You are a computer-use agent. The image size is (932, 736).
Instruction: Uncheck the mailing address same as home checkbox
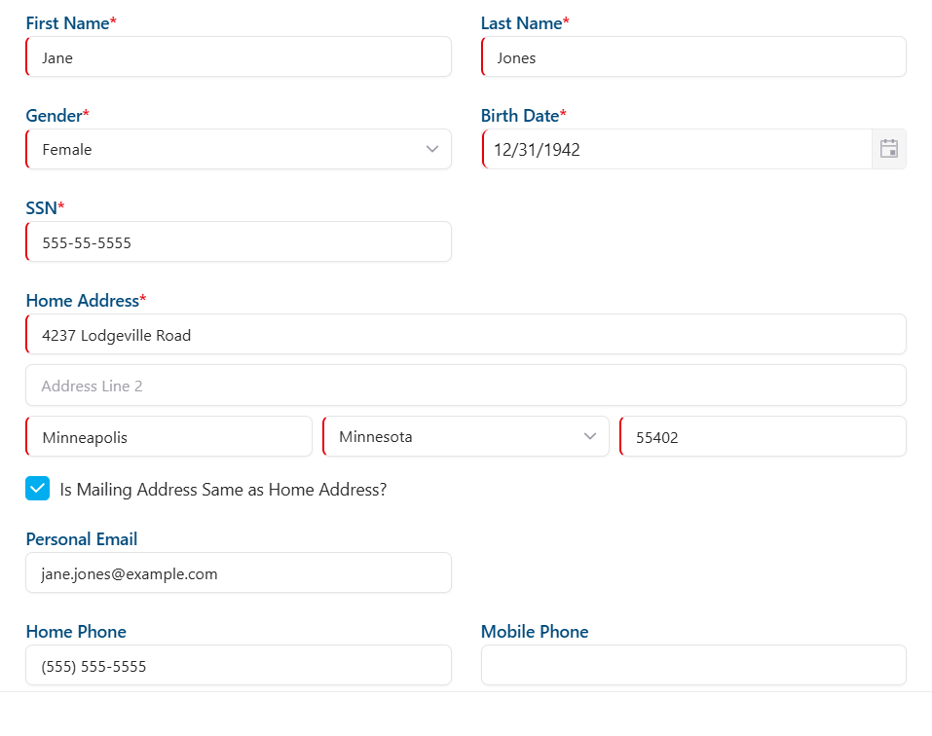[37, 488]
